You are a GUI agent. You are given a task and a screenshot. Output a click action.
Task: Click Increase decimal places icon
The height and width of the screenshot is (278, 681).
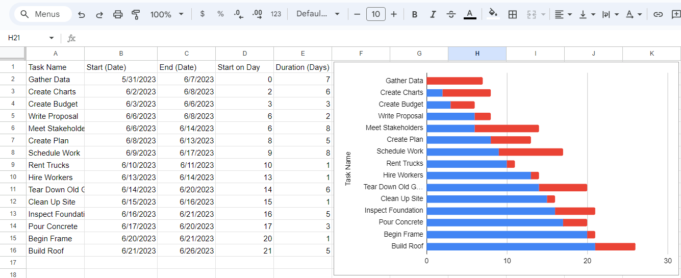258,14
